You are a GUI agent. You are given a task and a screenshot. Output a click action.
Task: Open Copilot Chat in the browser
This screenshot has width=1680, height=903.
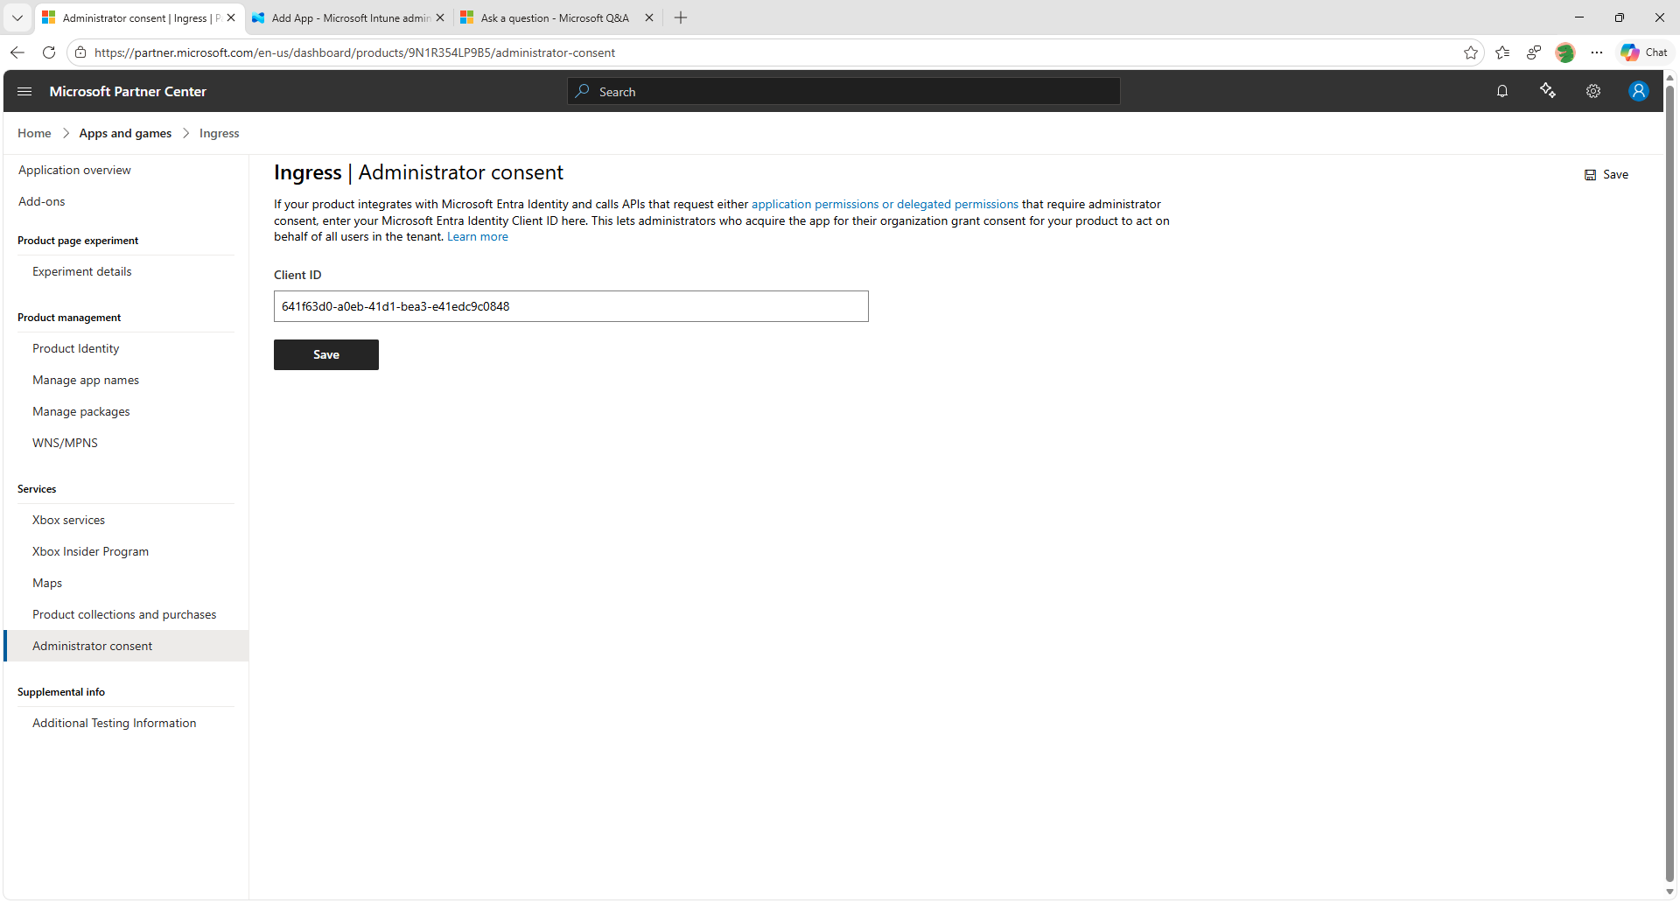point(1644,52)
